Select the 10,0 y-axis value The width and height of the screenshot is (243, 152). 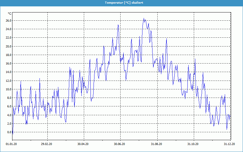pos(9,89)
